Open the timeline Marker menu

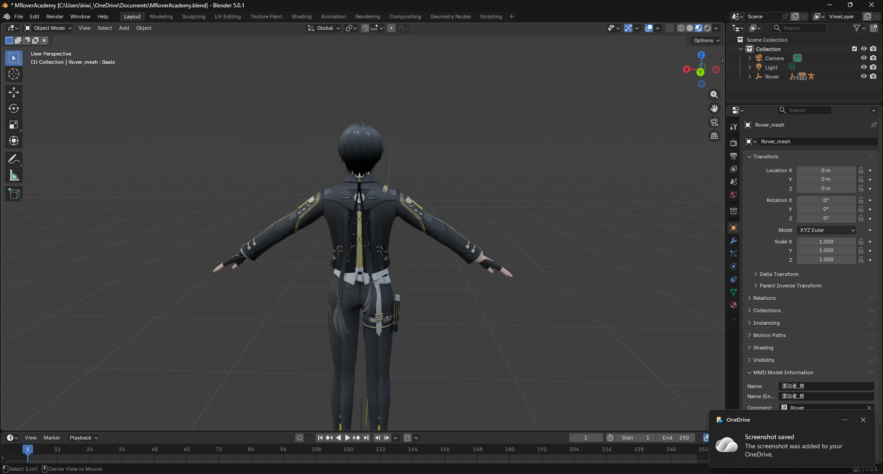click(52, 438)
